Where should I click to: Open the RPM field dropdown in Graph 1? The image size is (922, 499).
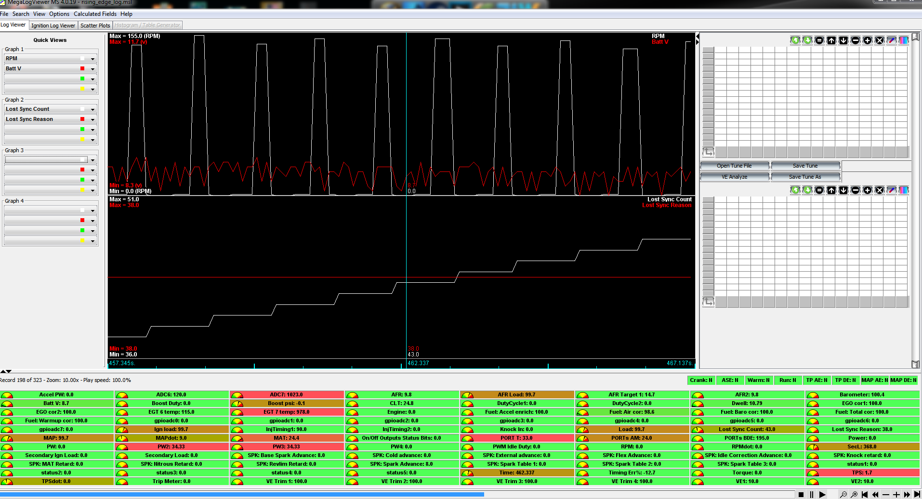[x=92, y=59]
